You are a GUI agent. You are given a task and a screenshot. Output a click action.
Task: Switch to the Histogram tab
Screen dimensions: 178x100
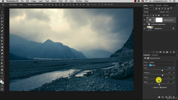[155, 55]
